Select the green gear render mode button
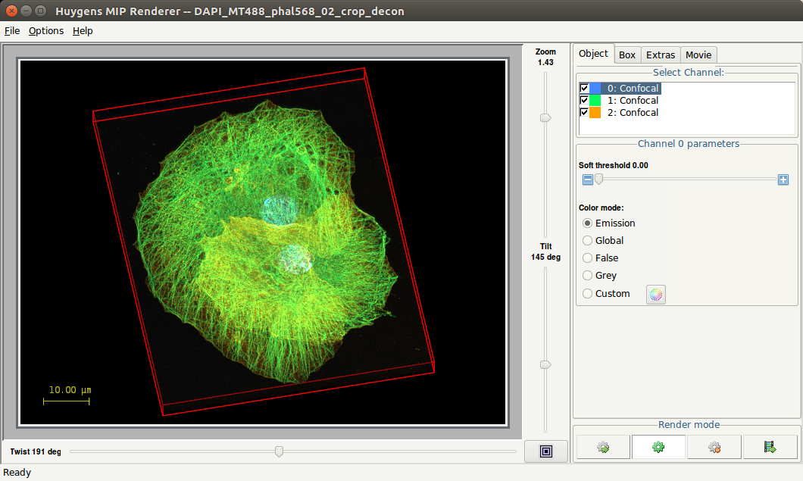The image size is (803, 481). (x=658, y=448)
